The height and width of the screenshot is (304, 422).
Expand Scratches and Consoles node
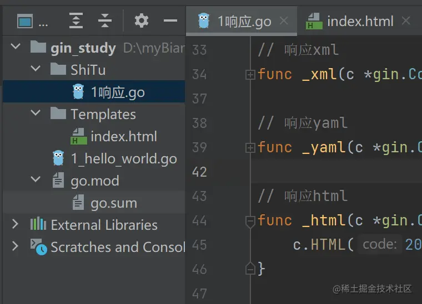tap(16, 246)
